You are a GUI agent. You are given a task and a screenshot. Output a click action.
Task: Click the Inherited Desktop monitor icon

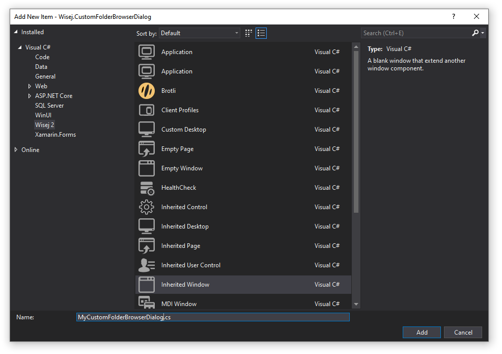click(147, 226)
